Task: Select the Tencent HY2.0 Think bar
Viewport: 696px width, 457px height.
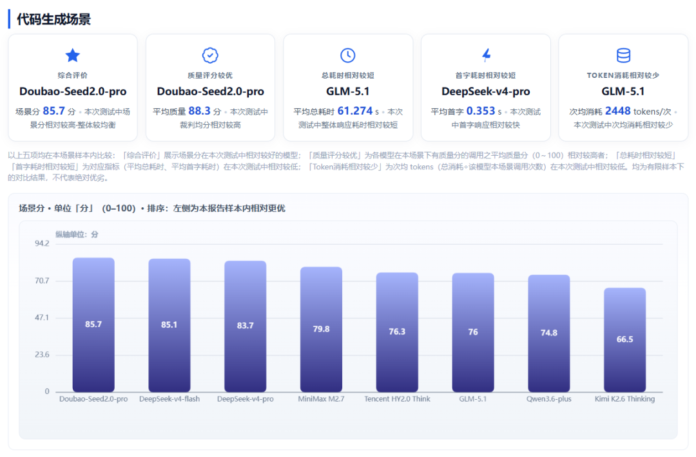Action: click(x=397, y=332)
